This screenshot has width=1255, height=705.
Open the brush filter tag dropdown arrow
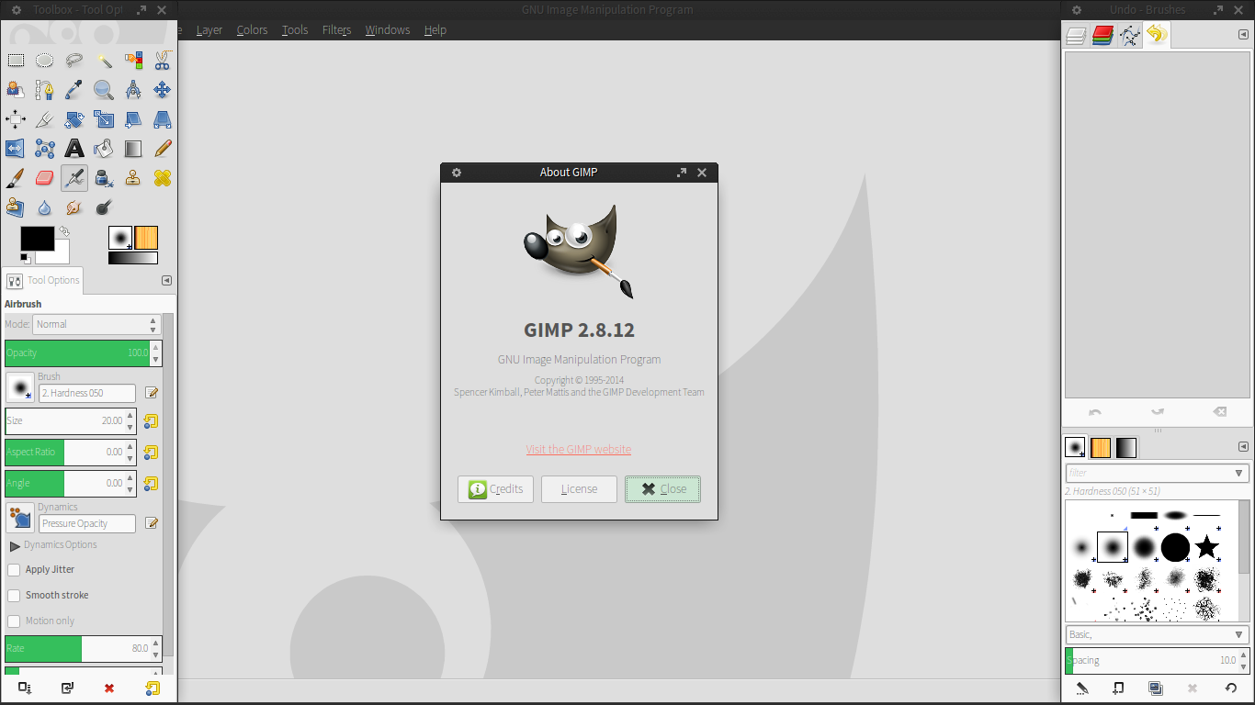[1239, 473]
